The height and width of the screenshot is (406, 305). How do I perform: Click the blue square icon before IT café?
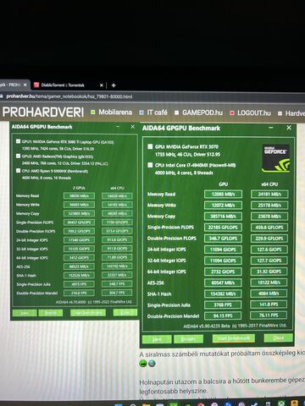pyautogui.click(x=141, y=112)
